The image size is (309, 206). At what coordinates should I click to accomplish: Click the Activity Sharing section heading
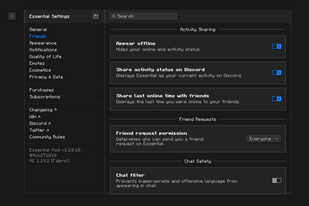click(197, 29)
